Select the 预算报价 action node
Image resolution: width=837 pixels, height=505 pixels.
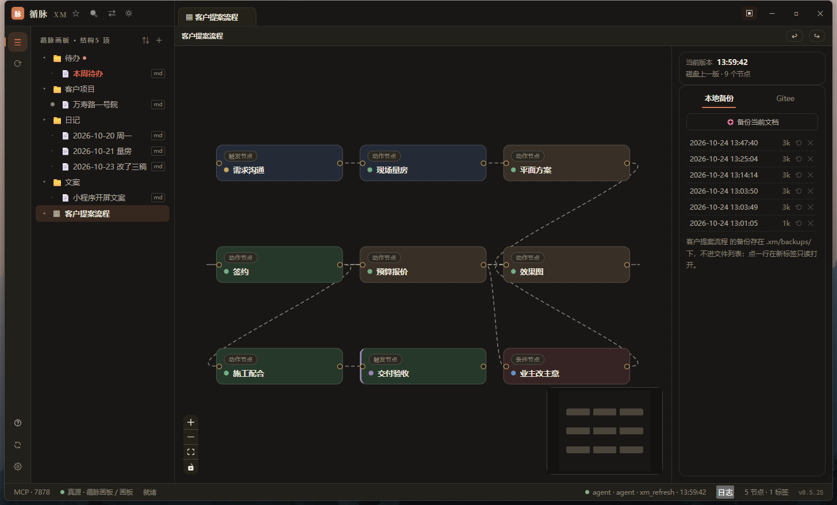point(423,265)
